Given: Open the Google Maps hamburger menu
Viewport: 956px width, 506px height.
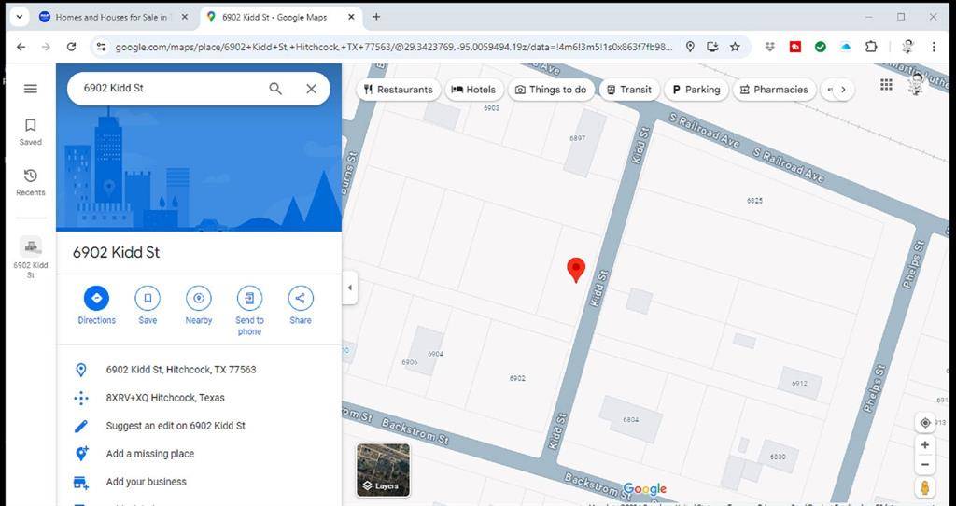Looking at the screenshot, I should pyautogui.click(x=31, y=89).
